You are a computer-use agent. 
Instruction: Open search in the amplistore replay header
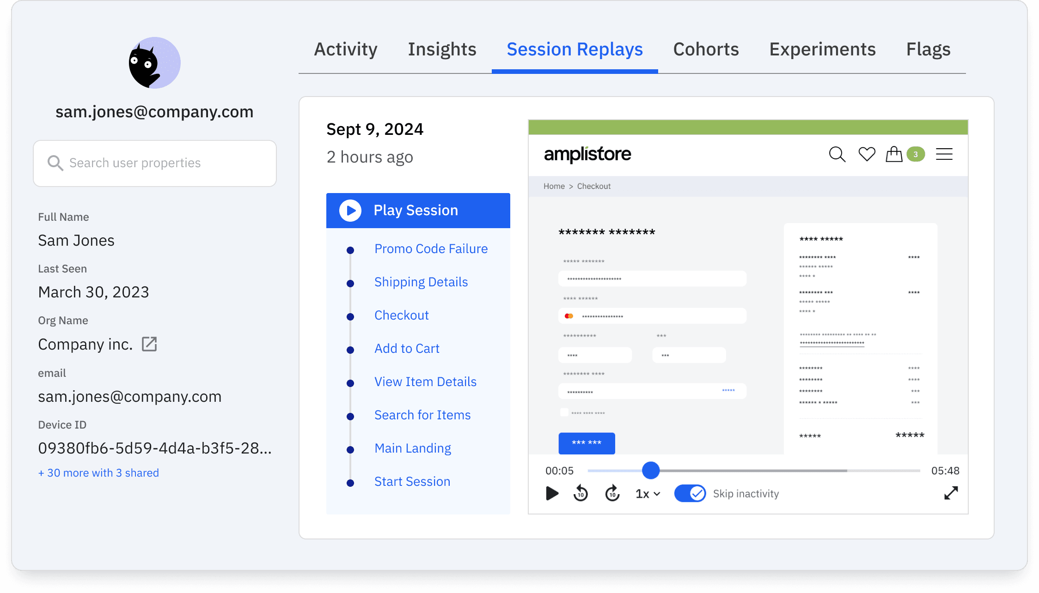pos(837,154)
